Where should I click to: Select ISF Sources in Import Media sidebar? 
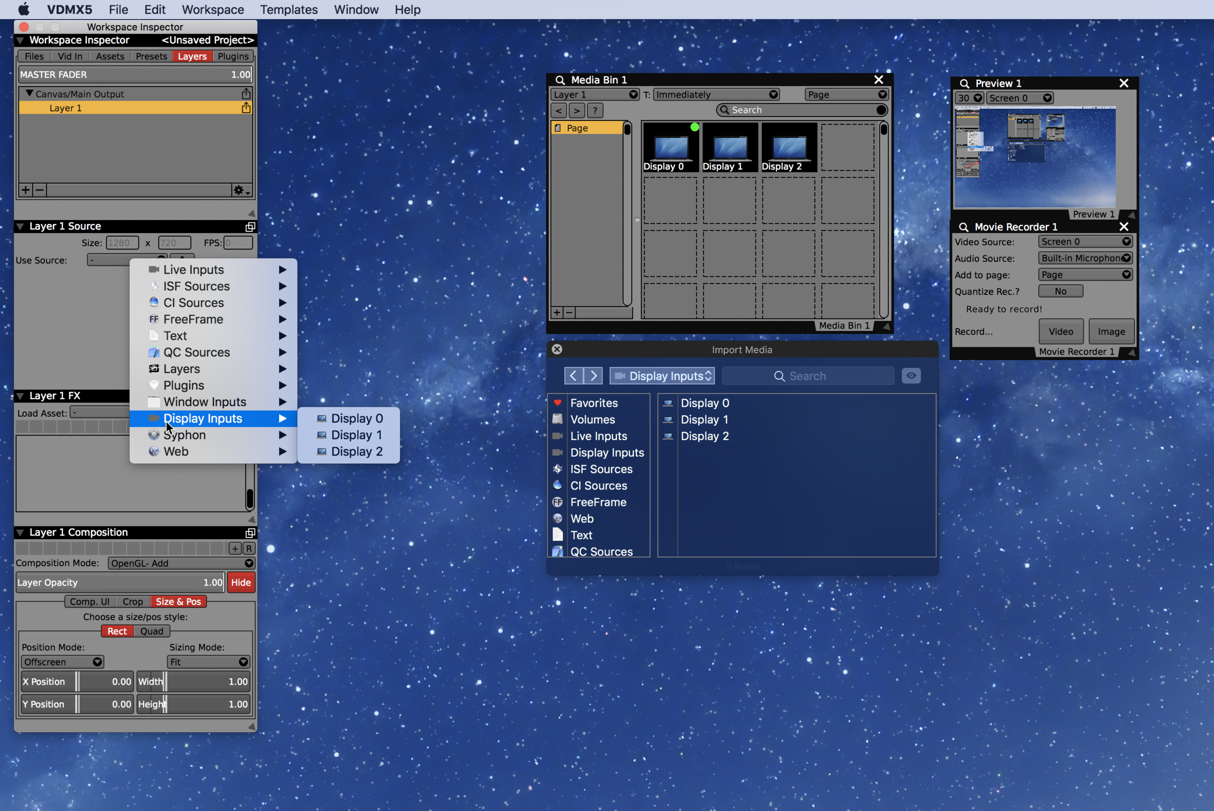[601, 469]
